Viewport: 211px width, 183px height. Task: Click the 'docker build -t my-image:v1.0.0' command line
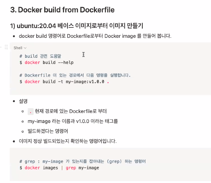64,82
